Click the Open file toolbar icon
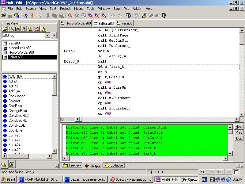Screen dimensions: 245x184 point(3,15)
